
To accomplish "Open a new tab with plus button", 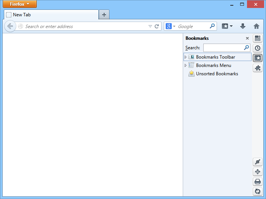I will coord(104,15).
